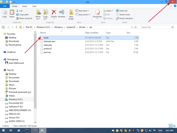Go up one folder level
The width and height of the screenshot is (177, 133).
pyautogui.click(x=16, y=27)
